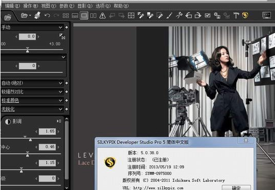The height and width of the screenshot is (190, 275).
Task: Click 确定 button in the about dialog
Action: [236, 187]
